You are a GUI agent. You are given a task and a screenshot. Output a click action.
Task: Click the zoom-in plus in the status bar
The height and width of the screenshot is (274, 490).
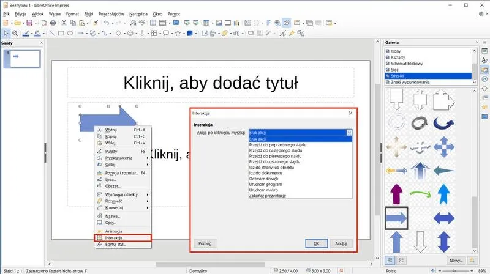(x=472, y=271)
